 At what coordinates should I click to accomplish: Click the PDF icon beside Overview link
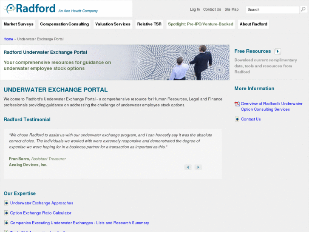click(237, 104)
